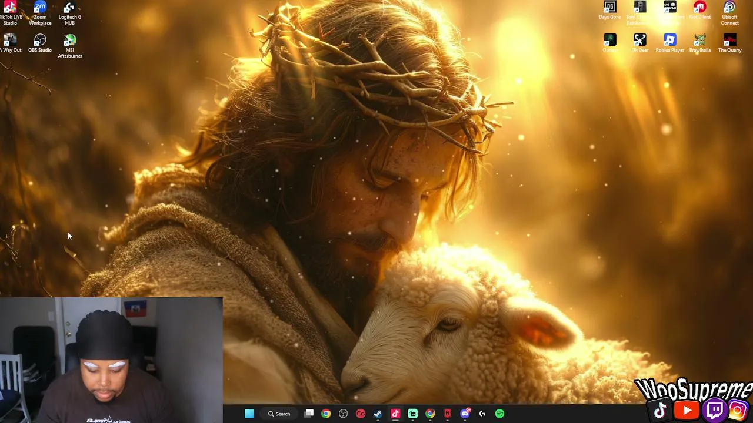753x423 pixels.
Task: Open the Chrome icon beside Task View
Action: point(326,414)
